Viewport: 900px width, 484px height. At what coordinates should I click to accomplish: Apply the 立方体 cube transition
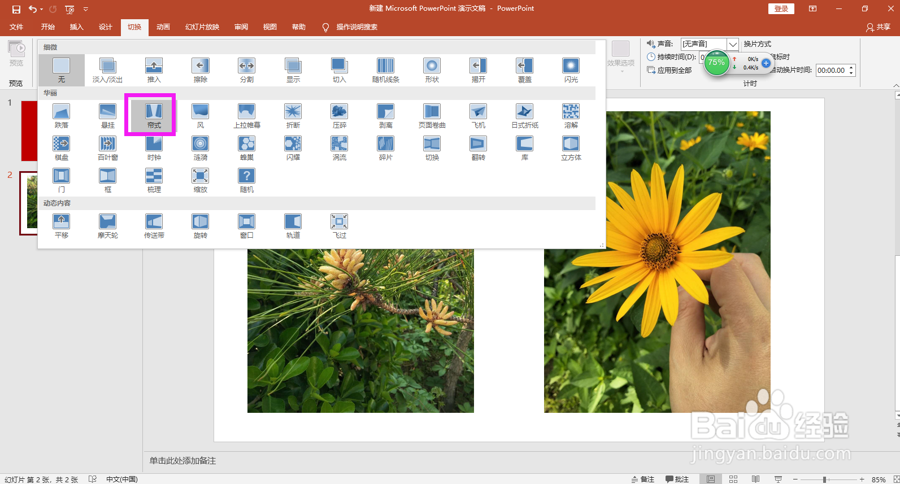571,148
